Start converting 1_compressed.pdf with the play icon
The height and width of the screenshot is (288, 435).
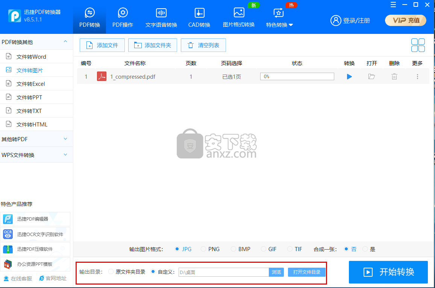coord(349,77)
